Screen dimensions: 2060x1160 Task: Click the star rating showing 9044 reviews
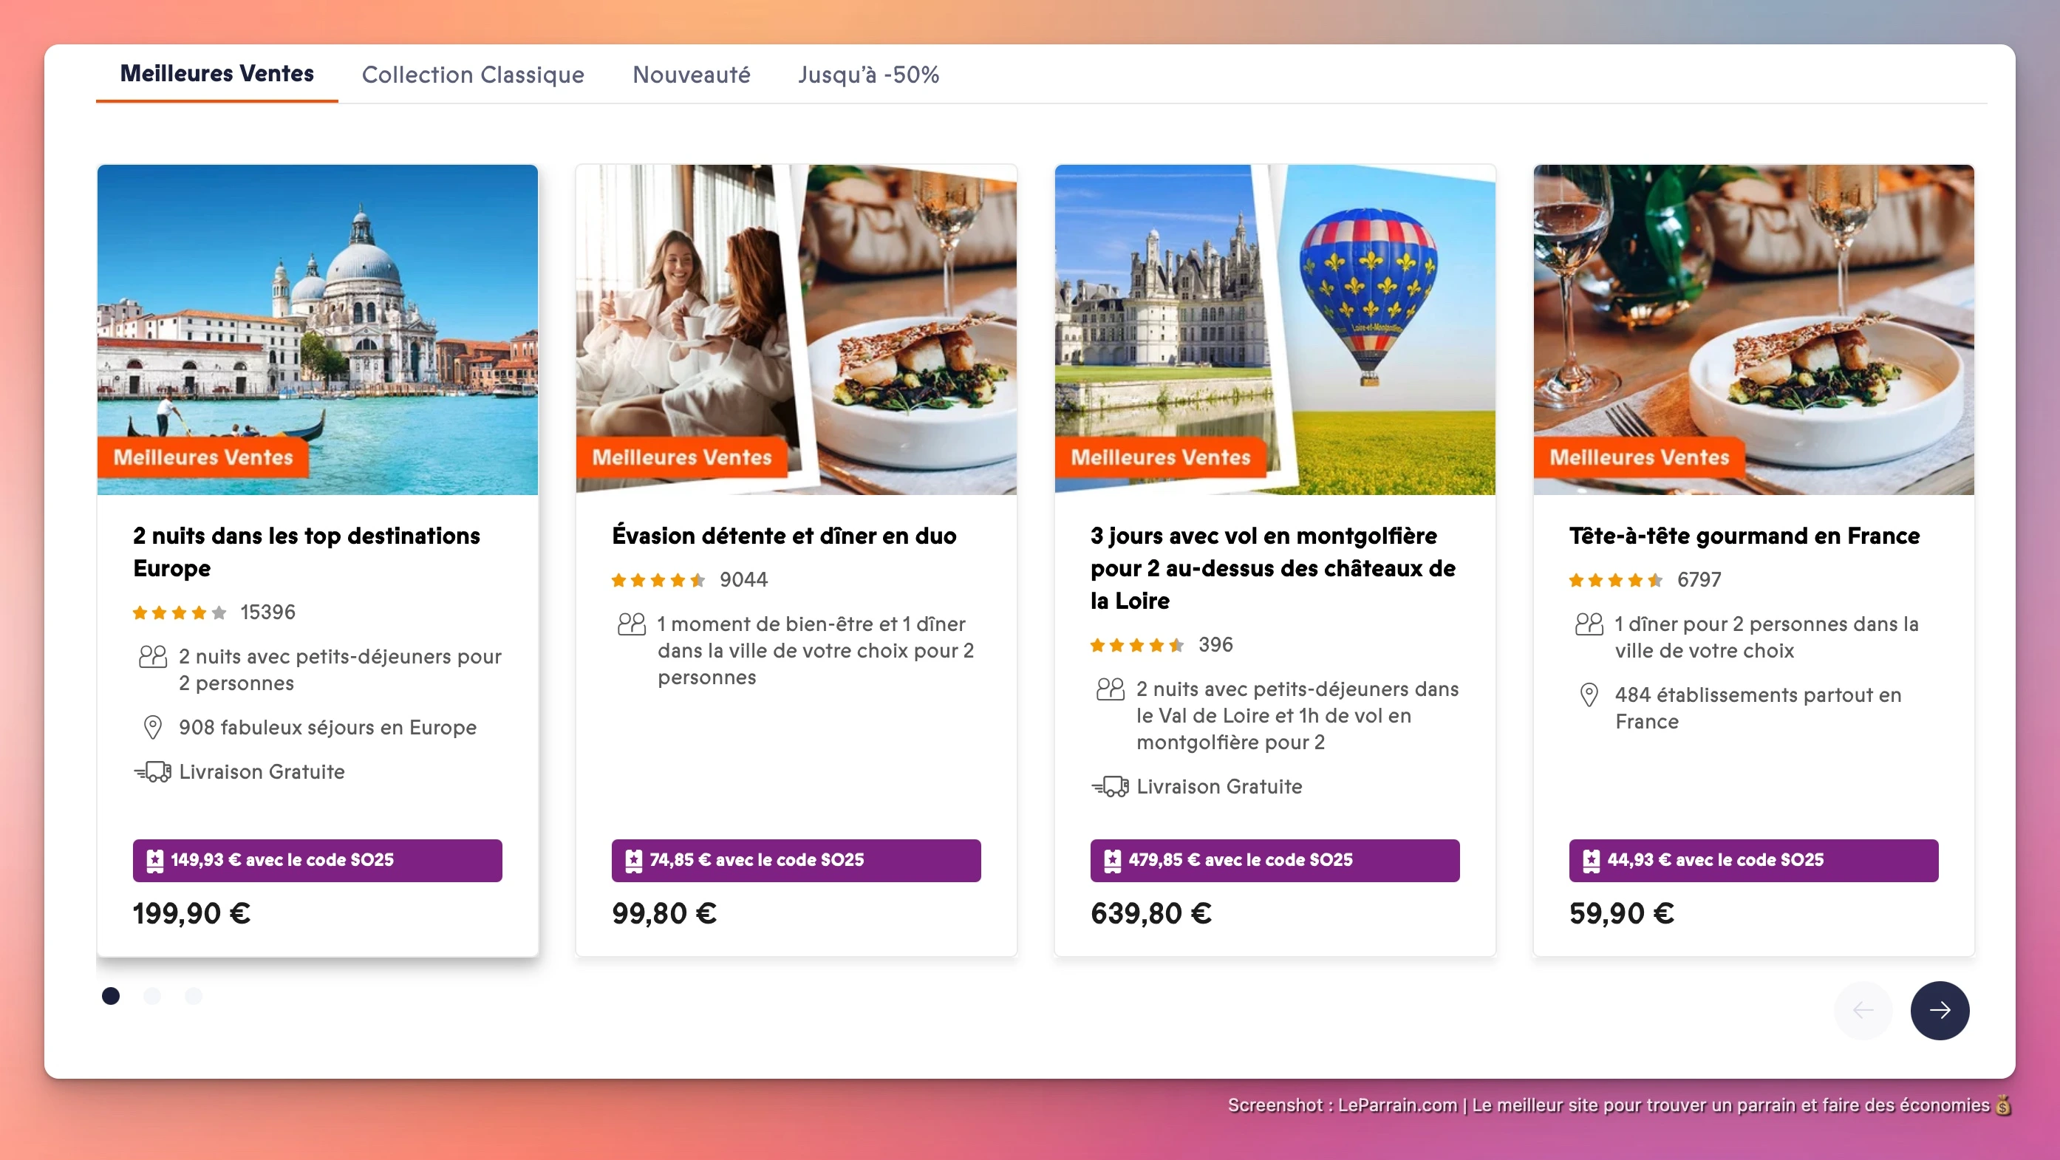pyautogui.click(x=658, y=579)
